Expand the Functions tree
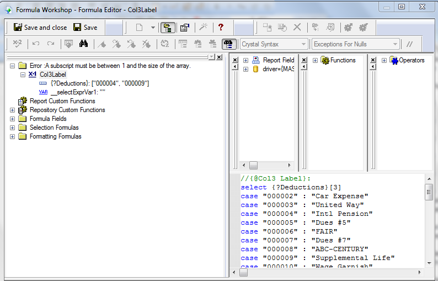The height and width of the screenshot is (281, 438). (315, 60)
